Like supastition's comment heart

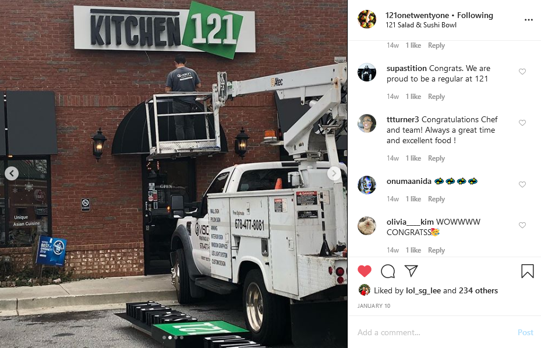[x=522, y=72]
